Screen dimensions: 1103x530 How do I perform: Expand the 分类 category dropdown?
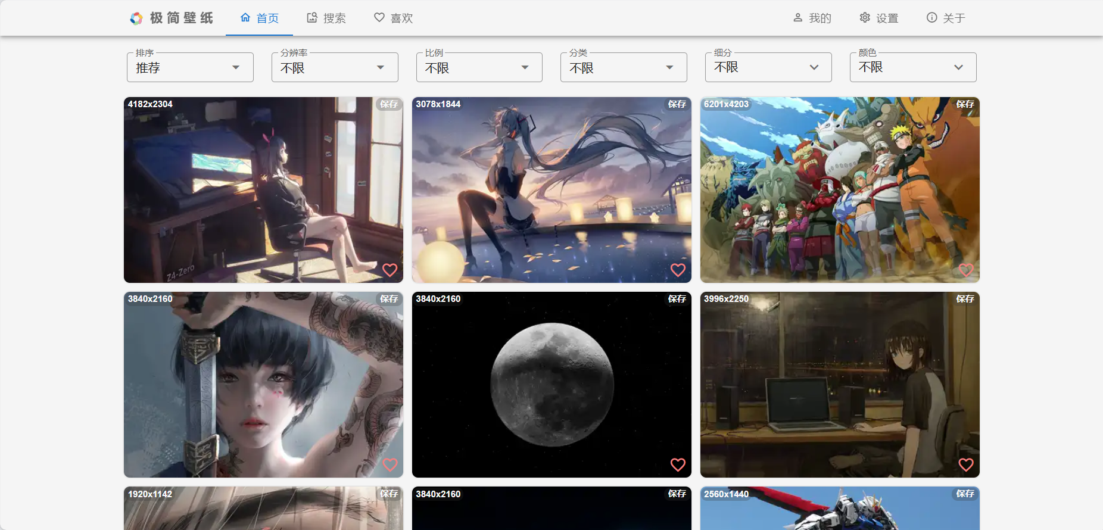624,67
